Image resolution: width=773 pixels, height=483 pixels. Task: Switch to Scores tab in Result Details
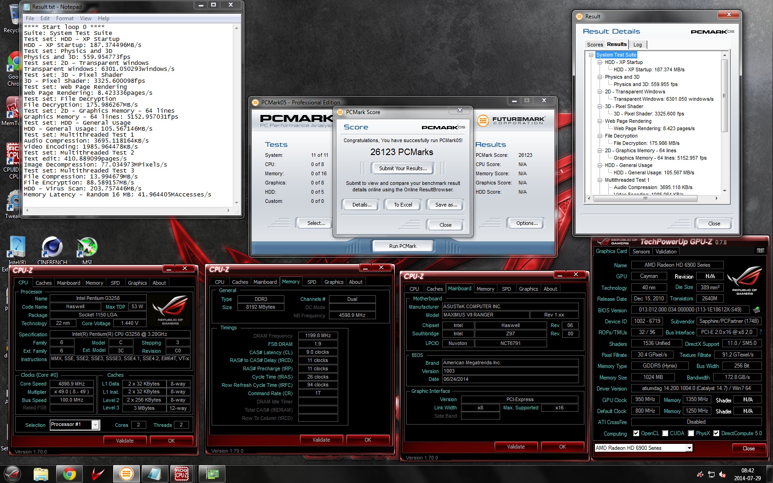click(594, 45)
